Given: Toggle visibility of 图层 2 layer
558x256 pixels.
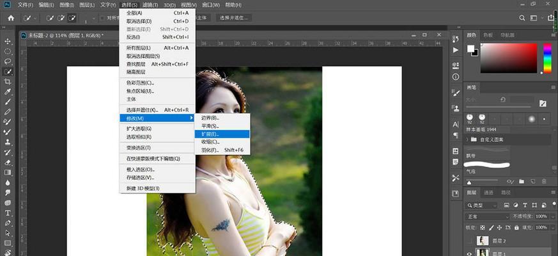Looking at the screenshot, I should tap(469, 241).
